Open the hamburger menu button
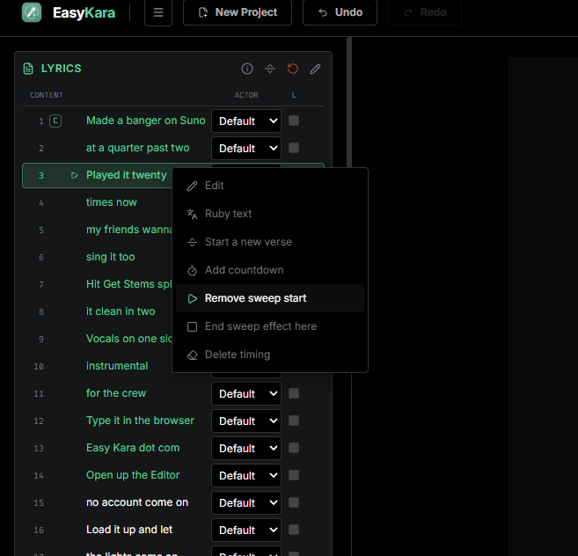Viewport: 578px width, 556px height. point(158,12)
